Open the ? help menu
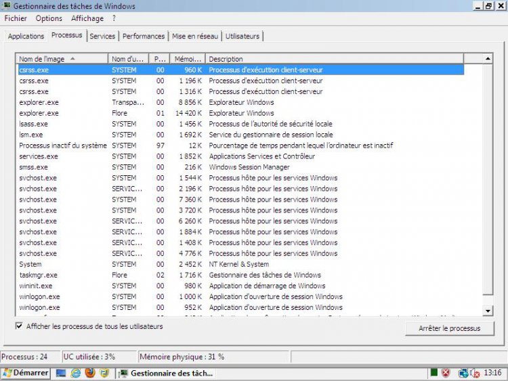The image size is (508, 381). 114,18
